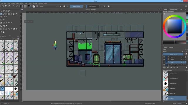The width and height of the screenshot is (188, 105).
Task: Open foreground/background color selector in toolbar
Action: click(29, 6)
